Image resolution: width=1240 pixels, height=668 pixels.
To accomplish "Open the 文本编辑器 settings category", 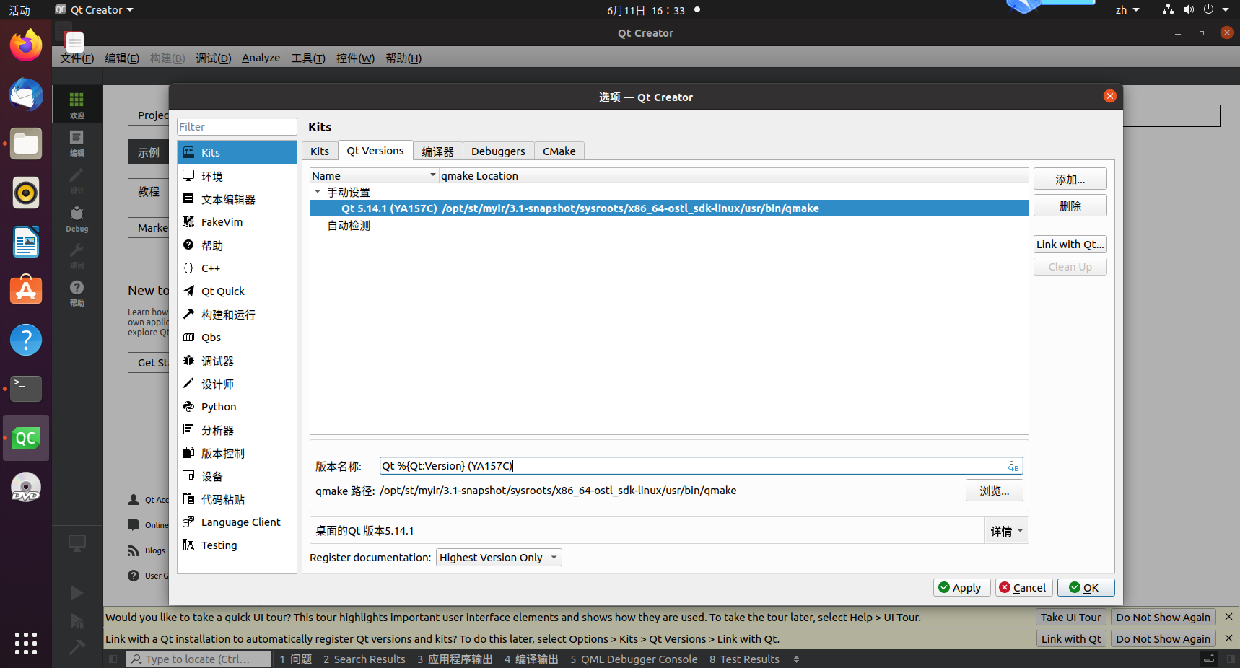I will [237, 199].
